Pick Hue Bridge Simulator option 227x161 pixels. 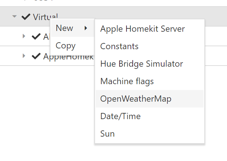[x=150, y=64]
